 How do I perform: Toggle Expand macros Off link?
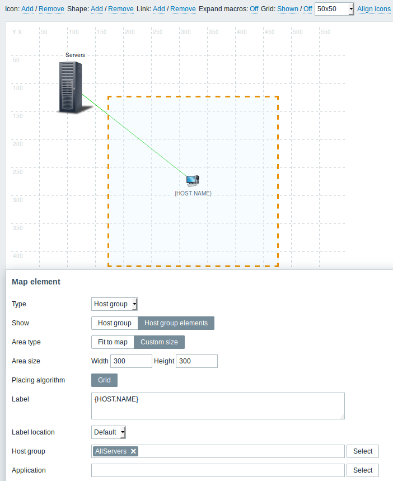coord(254,9)
